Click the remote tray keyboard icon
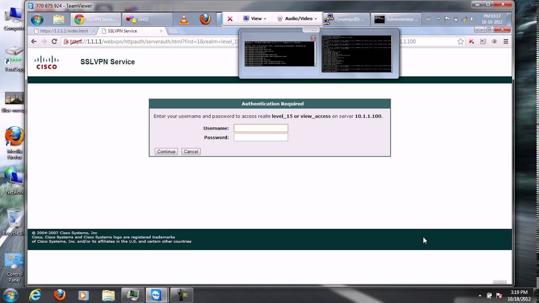The width and height of the screenshot is (539, 303). point(429,19)
